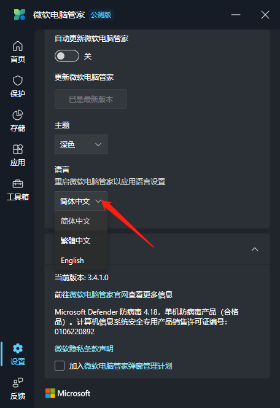Open the 微软电脑管家官网 link
The image size is (280, 408).
pos(99,295)
